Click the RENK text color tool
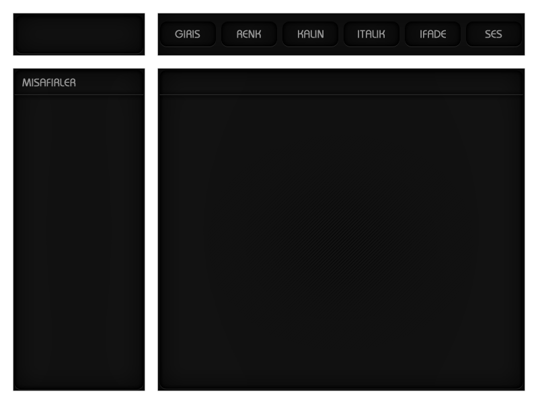Viewport: 538px width, 404px height. click(248, 34)
